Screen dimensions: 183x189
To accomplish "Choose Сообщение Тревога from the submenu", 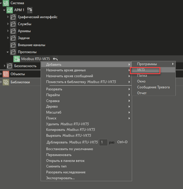I will [153, 87].
